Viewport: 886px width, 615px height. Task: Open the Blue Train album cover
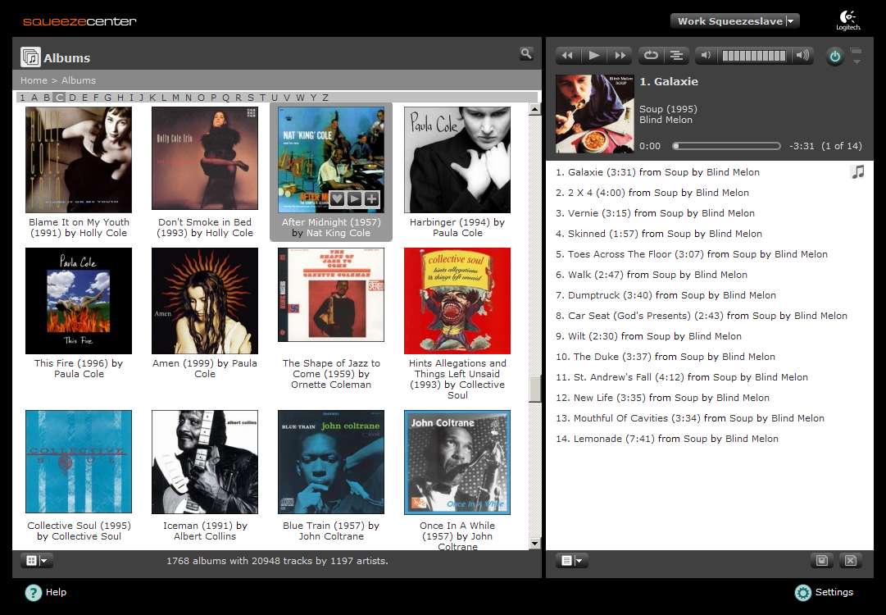[x=331, y=462]
